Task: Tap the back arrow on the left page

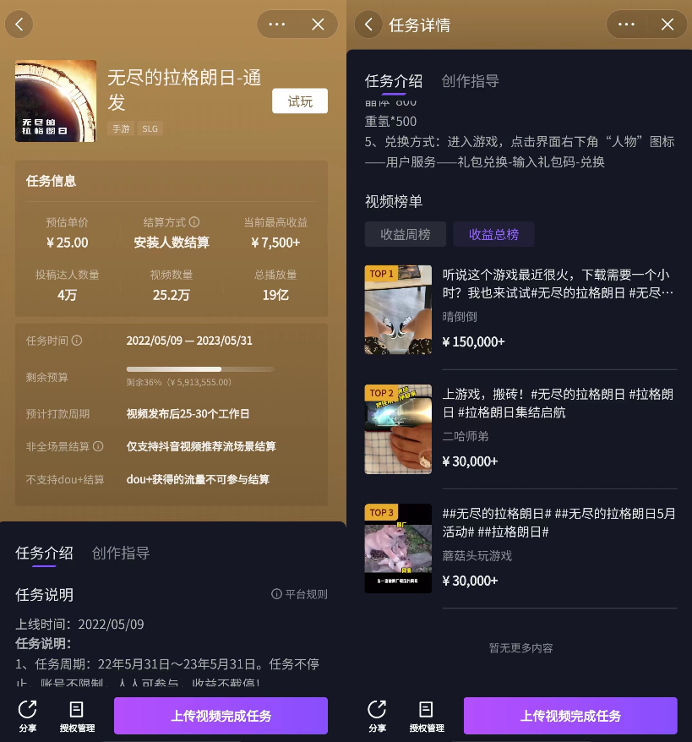Action: pyautogui.click(x=19, y=24)
